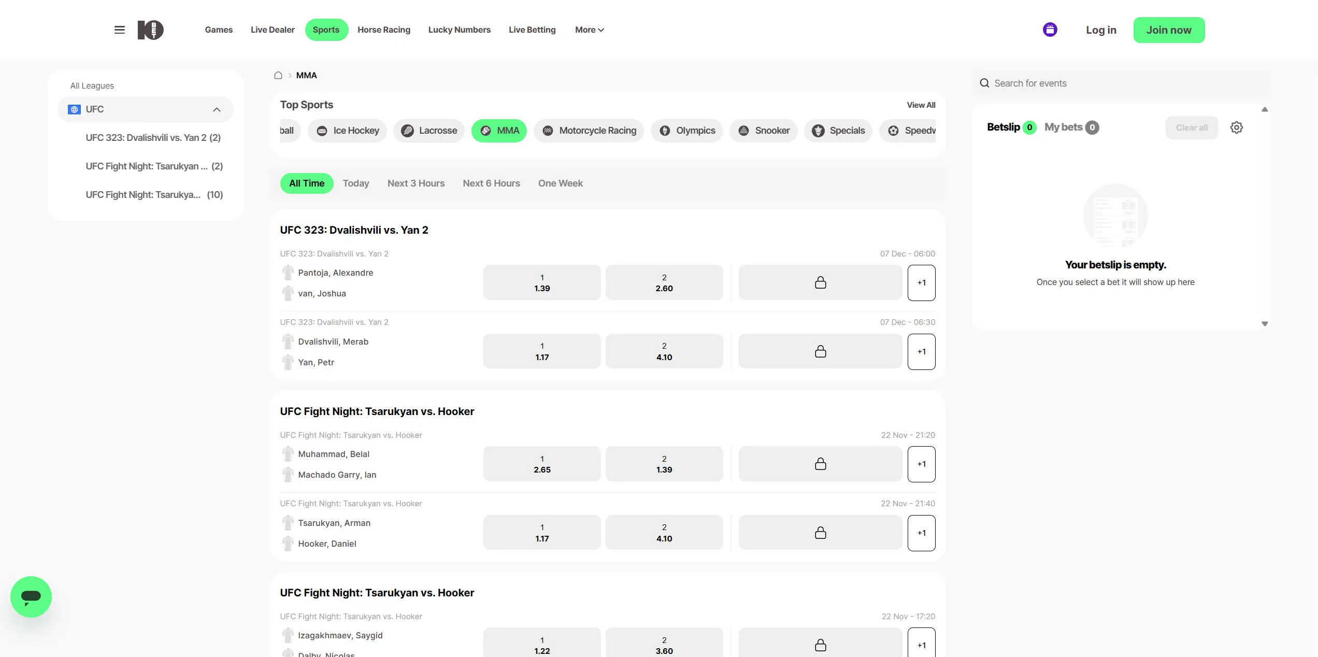
Task: Click locked market for Pantoja vs van
Action: click(820, 283)
